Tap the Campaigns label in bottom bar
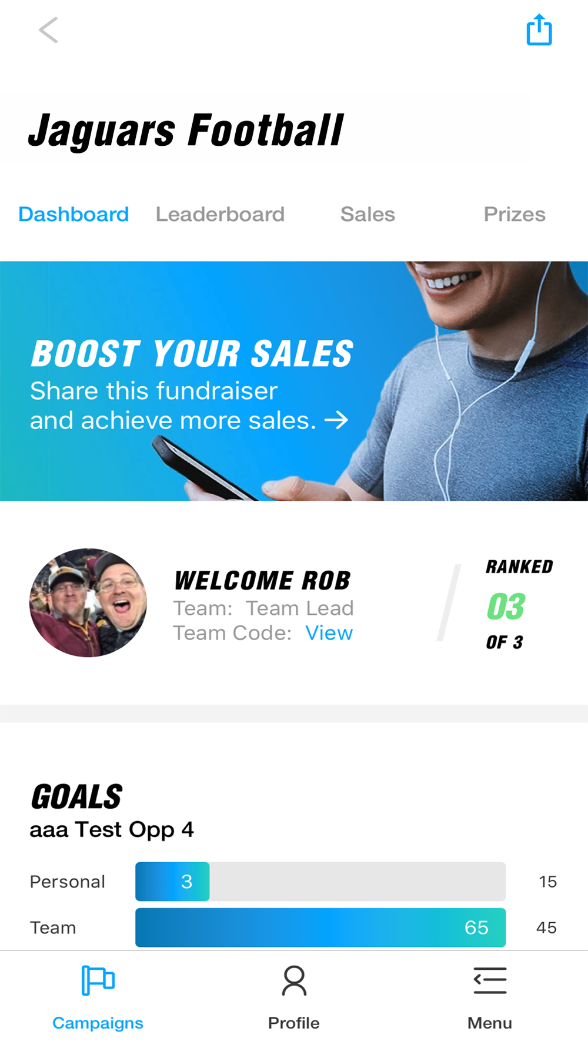The image size is (588, 1045). coord(98,1023)
